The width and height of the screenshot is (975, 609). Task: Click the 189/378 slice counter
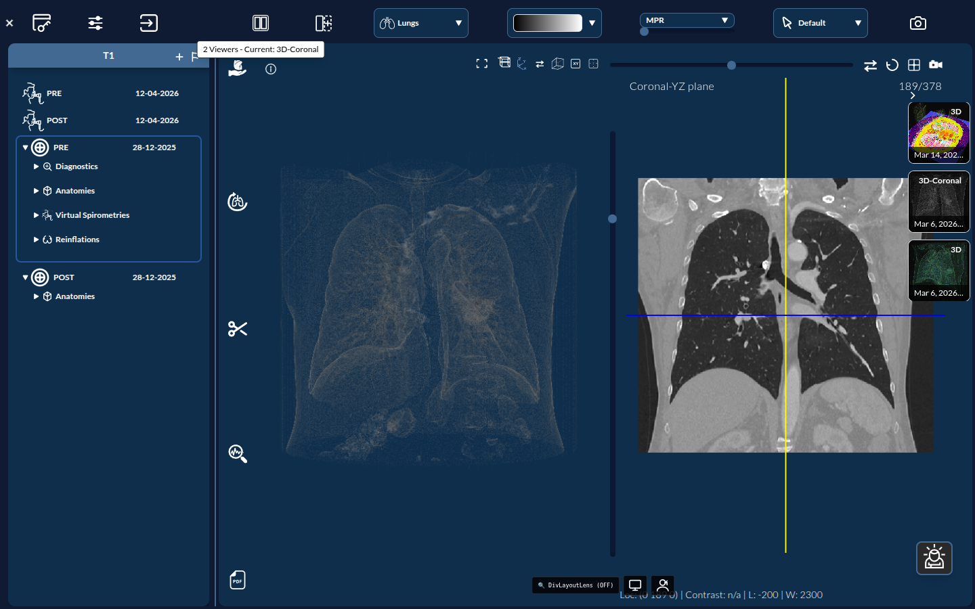click(x=920, y=87)
